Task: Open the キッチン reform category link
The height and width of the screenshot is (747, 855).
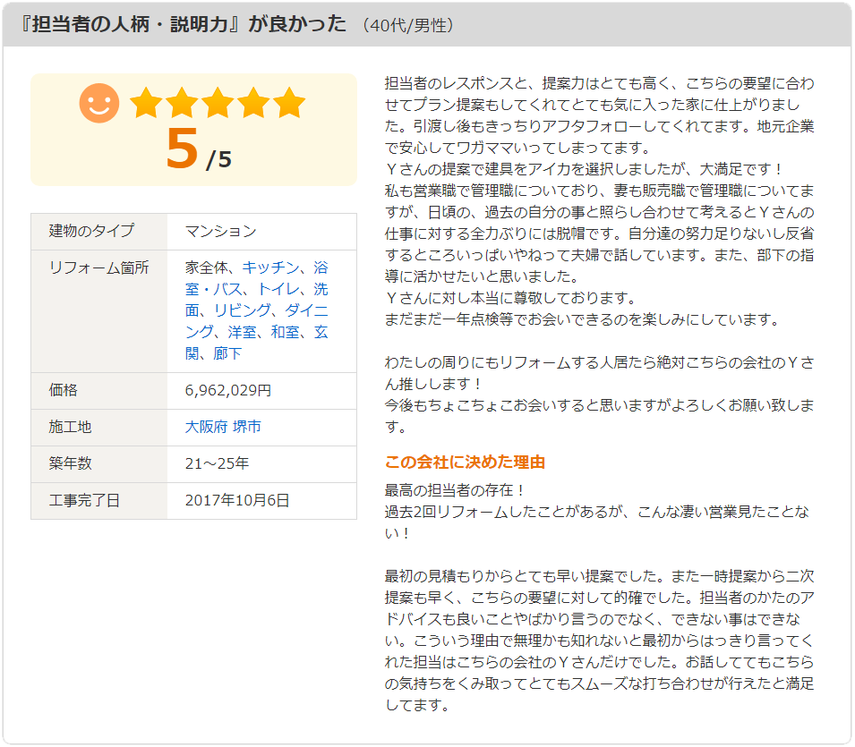Action: (x=269, y=267)
